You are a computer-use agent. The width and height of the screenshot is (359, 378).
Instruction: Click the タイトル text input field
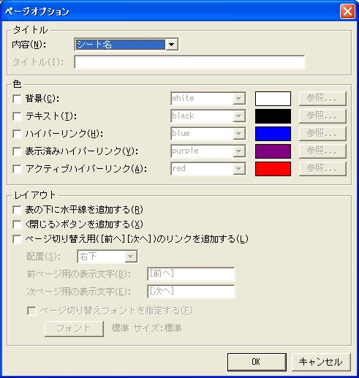189,62
